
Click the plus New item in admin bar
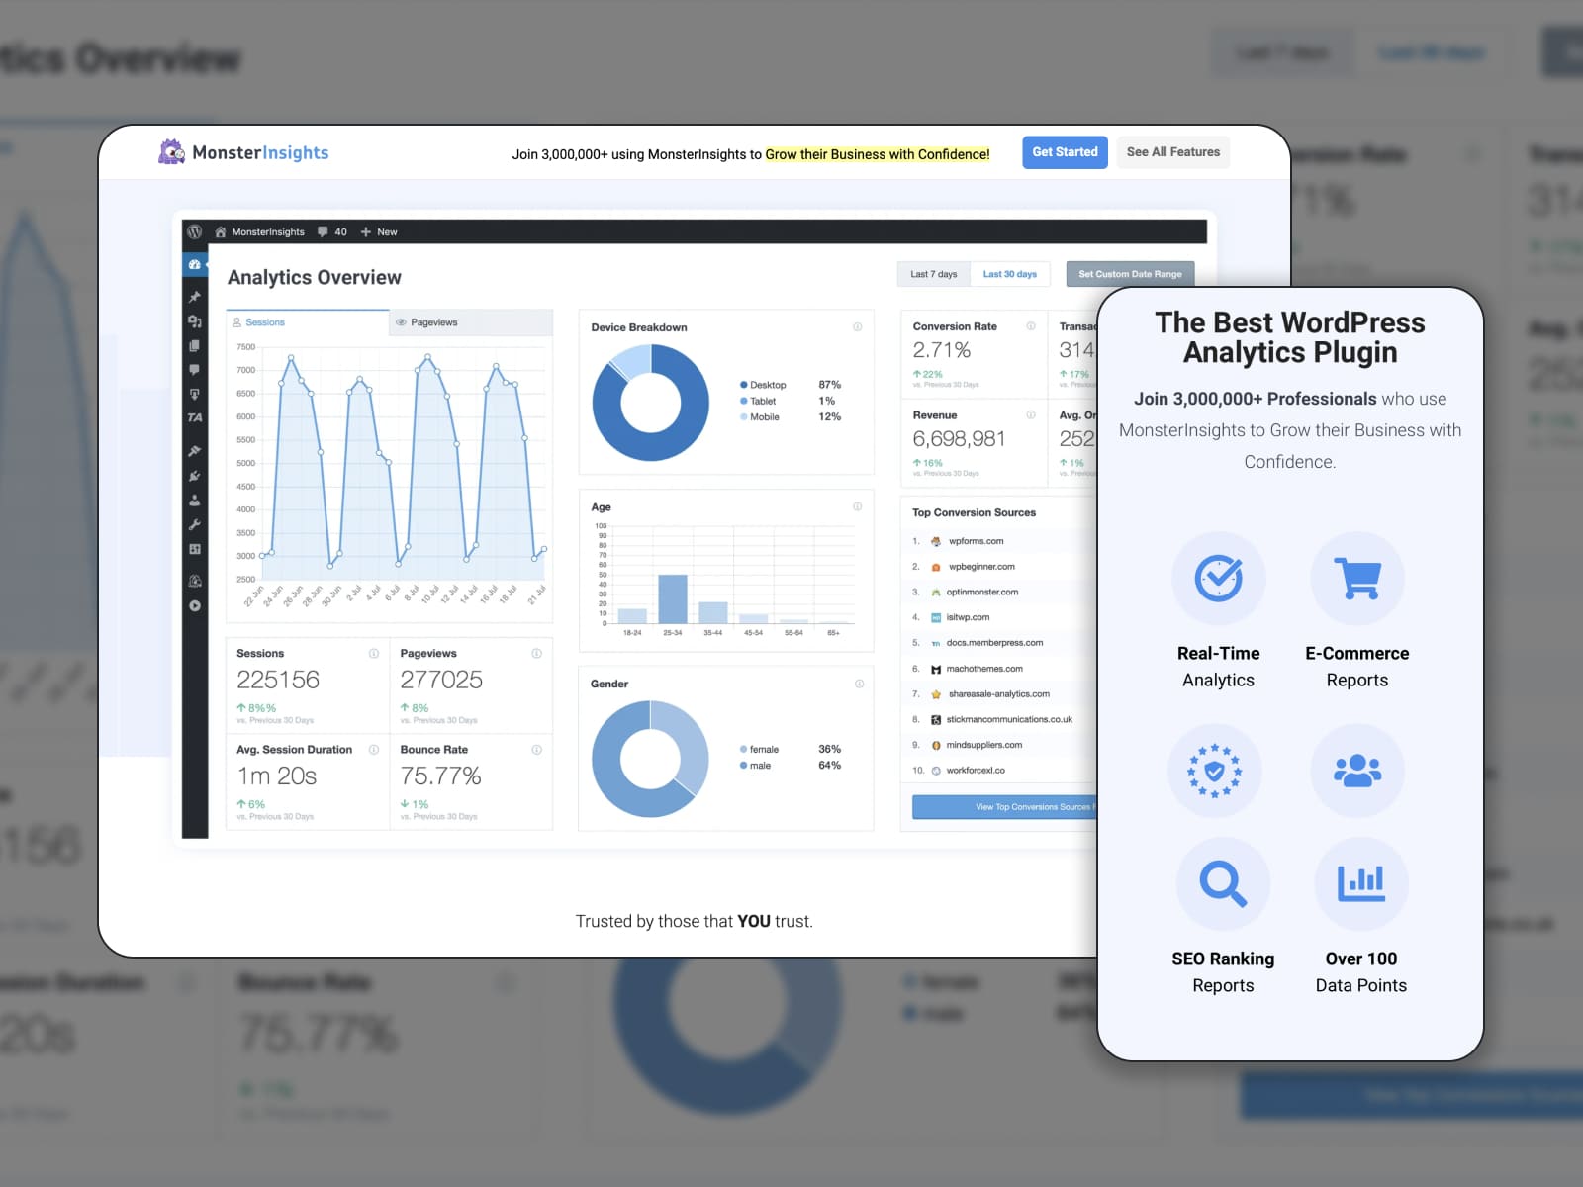pyautogui.click(x=379, y=231)
